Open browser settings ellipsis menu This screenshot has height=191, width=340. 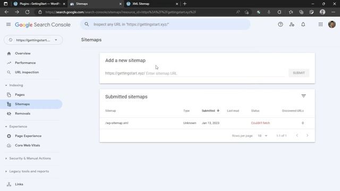[333, 12]
